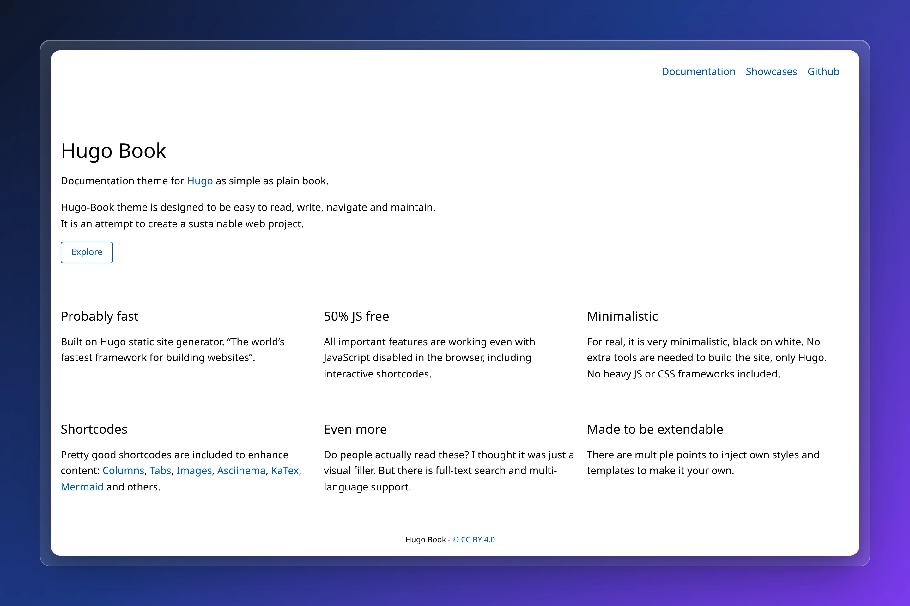Open the KaTex shortcode link
This screenshot has height=606, width=910.
click(285, 470)
